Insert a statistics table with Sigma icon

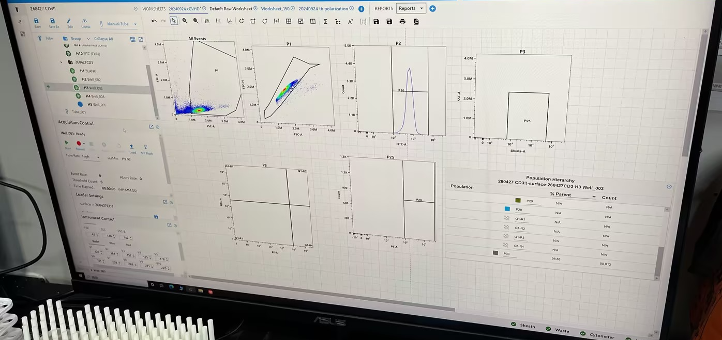[325, 22]
